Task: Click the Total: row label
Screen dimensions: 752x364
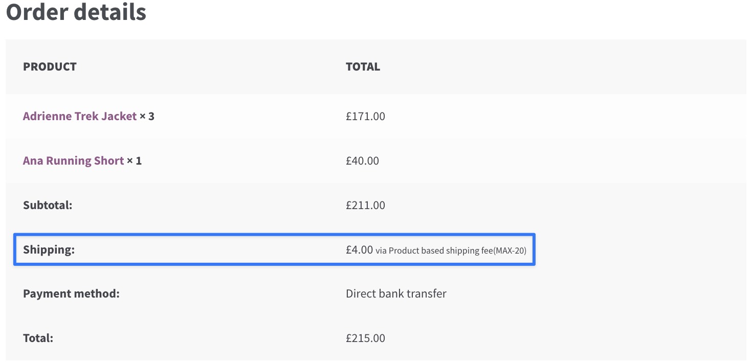Action: coord(38,338)
